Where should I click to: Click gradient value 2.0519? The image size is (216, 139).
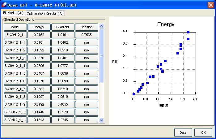(62, 97)
